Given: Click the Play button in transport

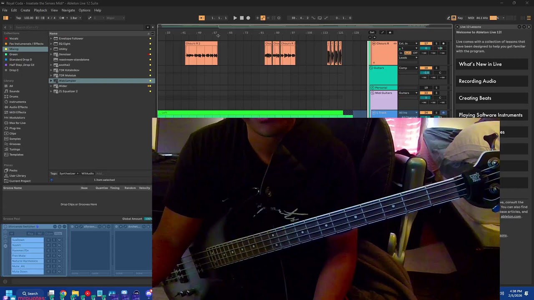Looking at the screenshot, I should tap(235, 18).
